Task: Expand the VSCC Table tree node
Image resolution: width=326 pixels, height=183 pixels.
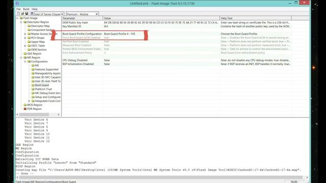Action: (25, 46)
